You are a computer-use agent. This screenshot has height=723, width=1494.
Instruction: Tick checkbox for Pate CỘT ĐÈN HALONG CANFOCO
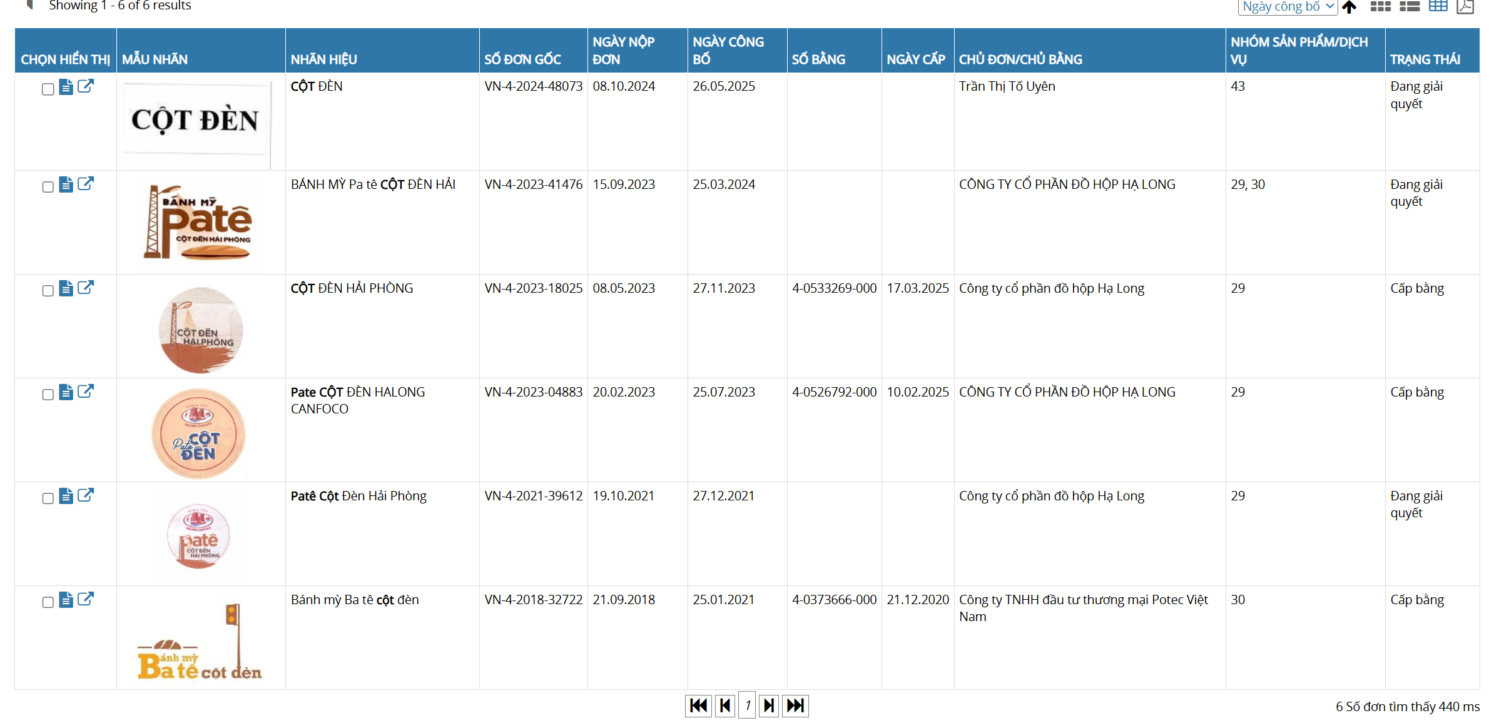pos(48,394)
